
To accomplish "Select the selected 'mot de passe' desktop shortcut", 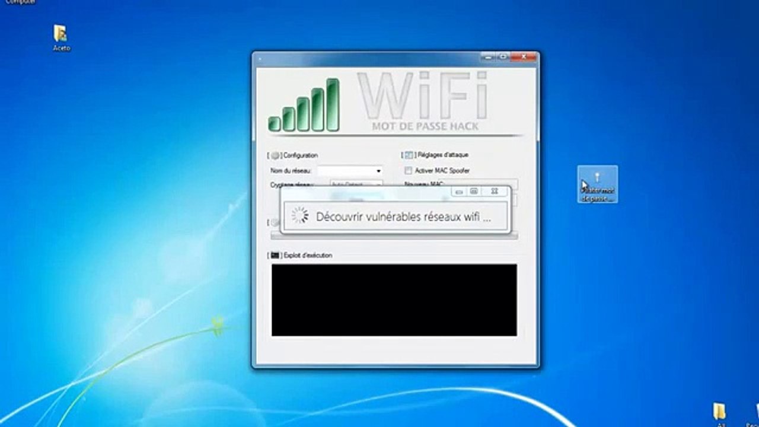I will pos(598,184).
